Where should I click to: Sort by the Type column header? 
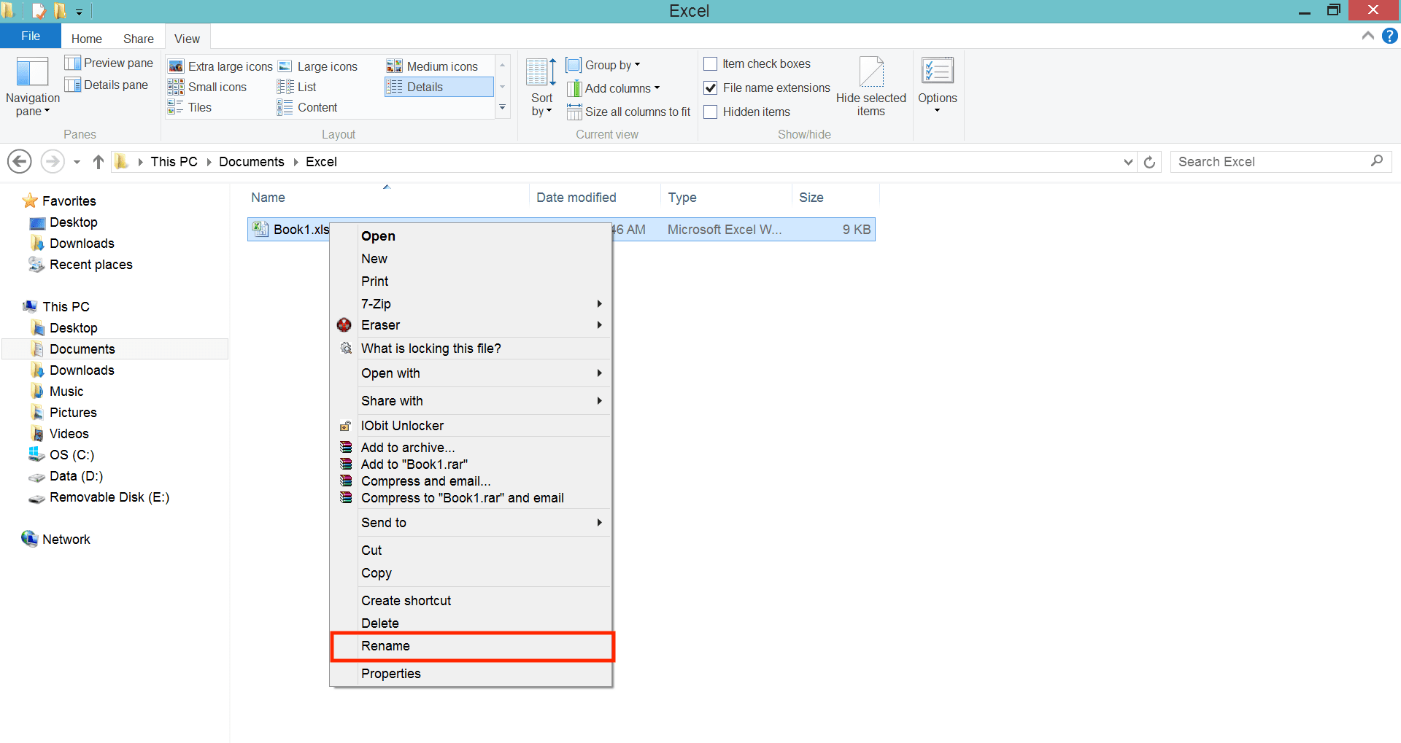pyautogui.click(x=726, y=198)
